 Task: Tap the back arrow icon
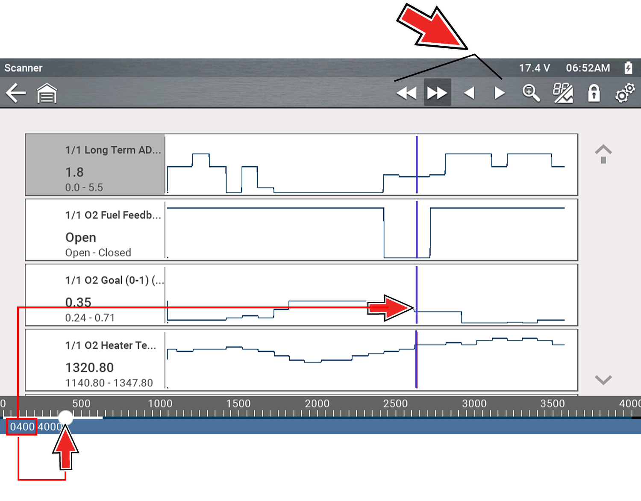click(x=16, y=93)
